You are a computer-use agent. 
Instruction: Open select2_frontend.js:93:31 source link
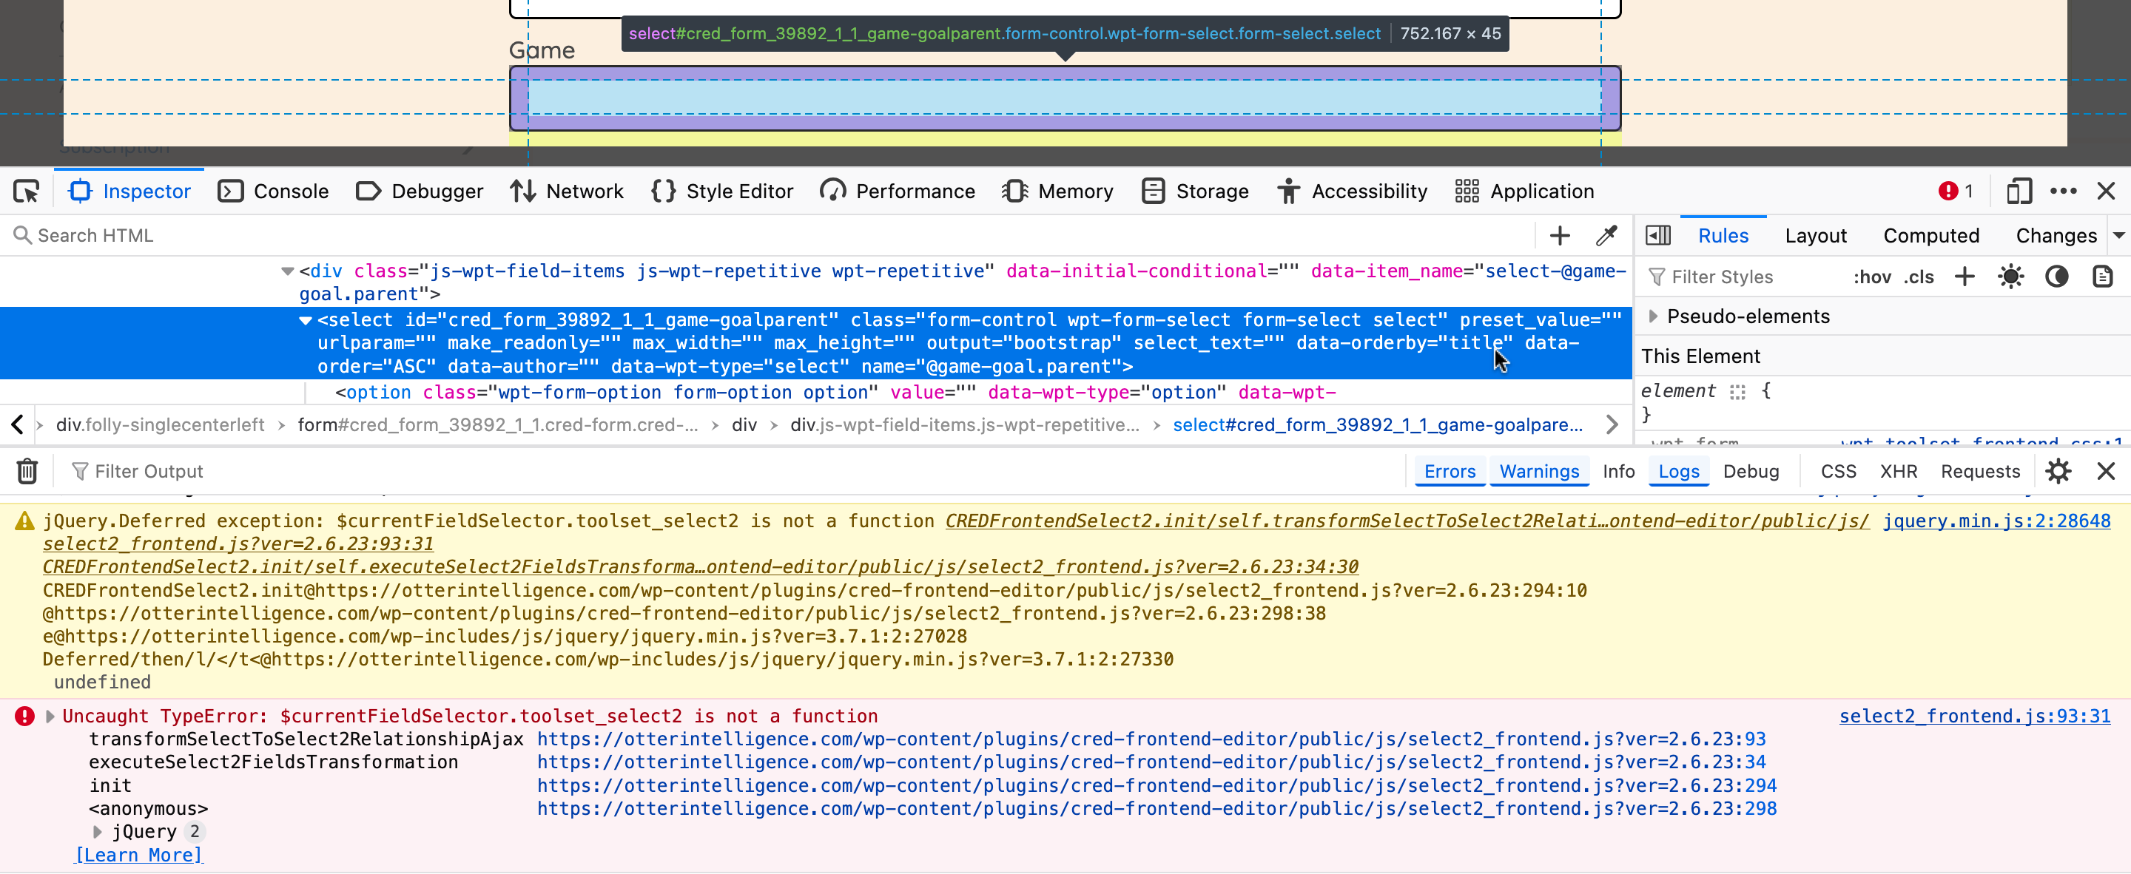1974,716
